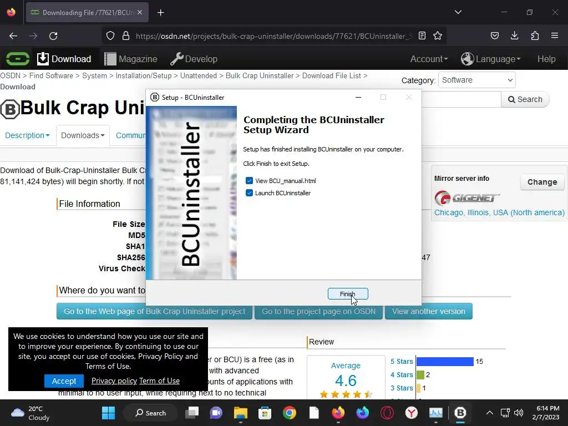Viewport: 568px width, 426px height.
Task: Reload the page with the refresh icon
Action: click(53, 36)
